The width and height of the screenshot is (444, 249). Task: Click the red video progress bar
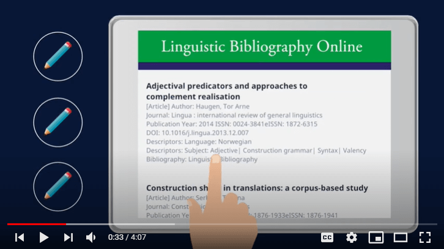[34, 224]
